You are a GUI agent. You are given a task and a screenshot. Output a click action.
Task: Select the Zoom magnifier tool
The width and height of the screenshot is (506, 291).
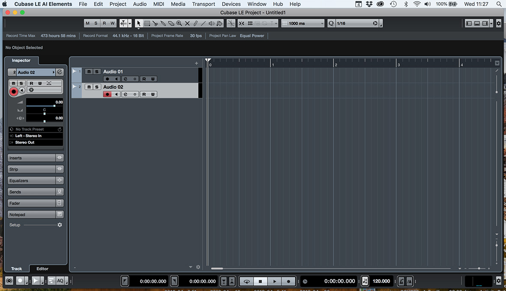[179, 24]
